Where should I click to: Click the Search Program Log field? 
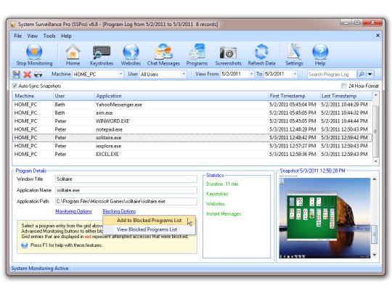click(x=332, y=74)
